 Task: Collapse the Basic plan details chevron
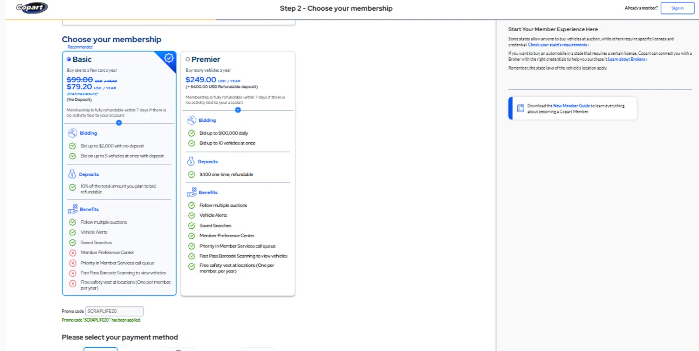tap(119, 123)
